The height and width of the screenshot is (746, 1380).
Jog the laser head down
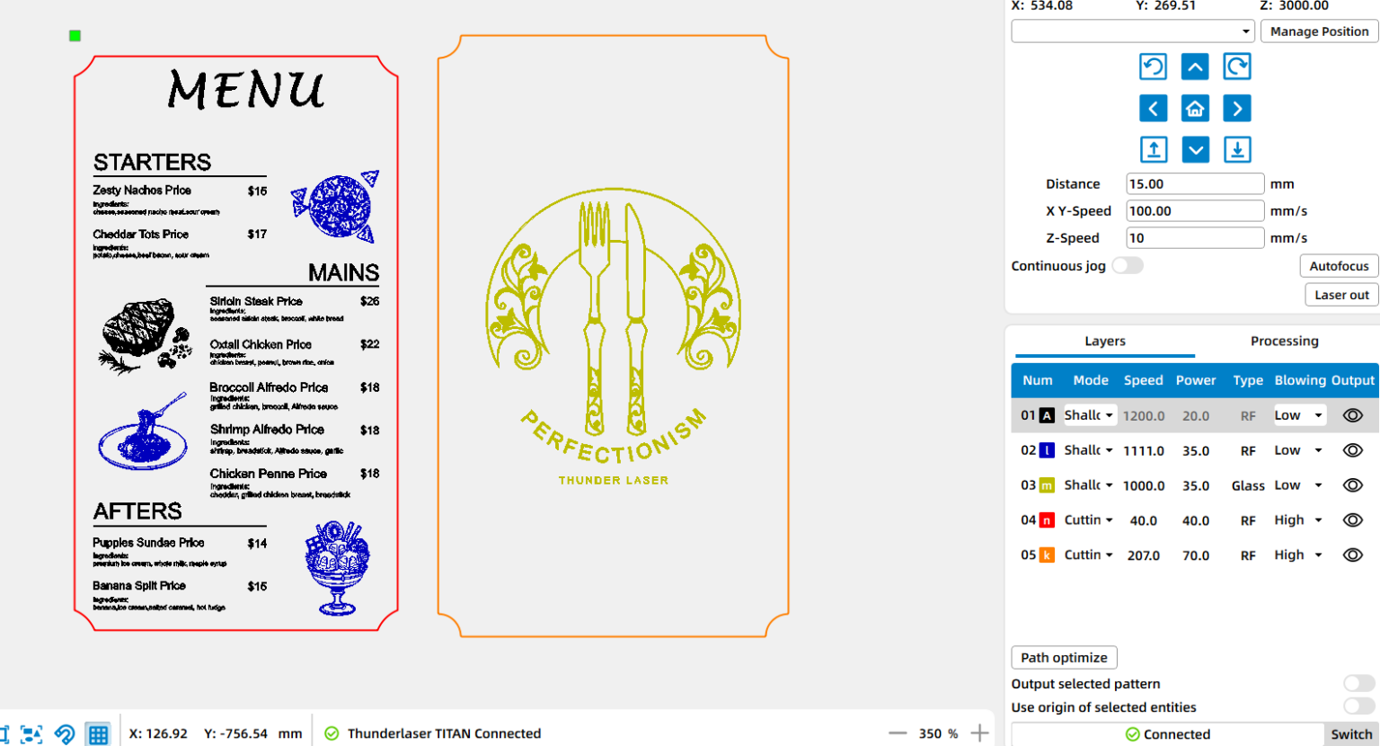coord(1195,150)
